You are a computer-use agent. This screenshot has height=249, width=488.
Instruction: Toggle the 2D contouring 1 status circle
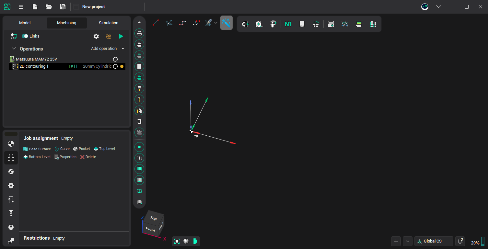pyautogui.click(x=115, y=66)
